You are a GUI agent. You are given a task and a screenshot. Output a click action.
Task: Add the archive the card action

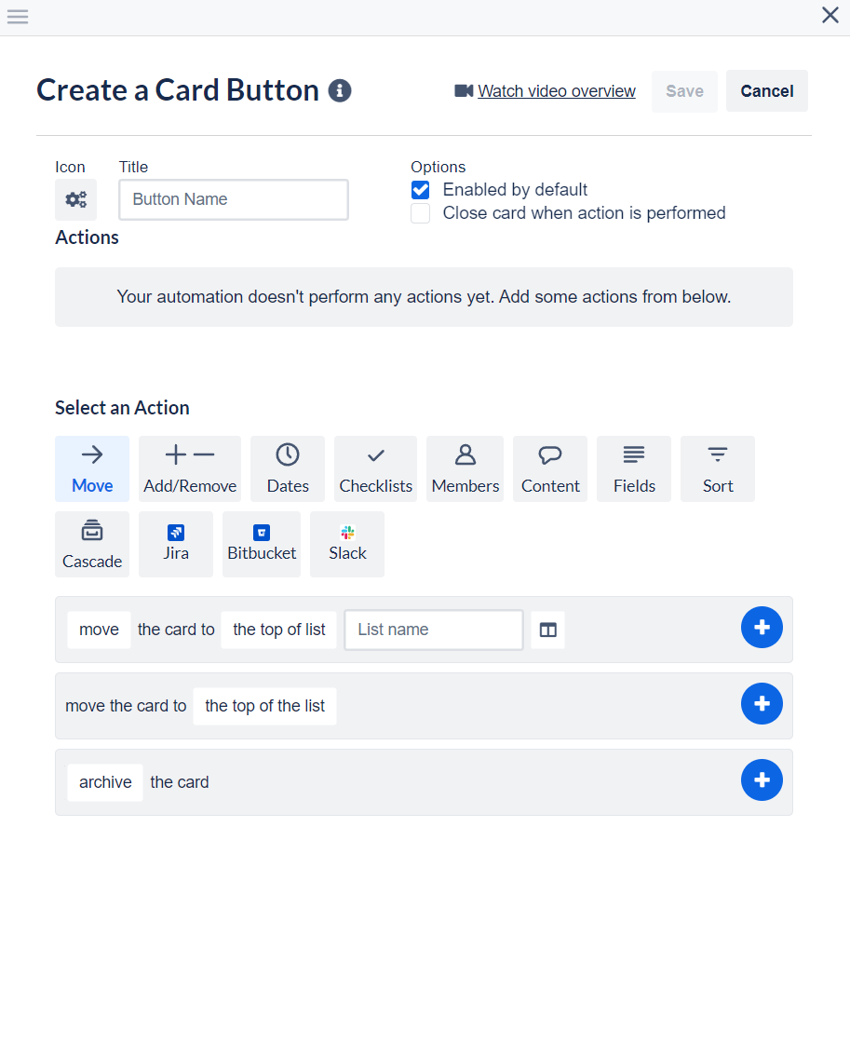pos(761,780)
